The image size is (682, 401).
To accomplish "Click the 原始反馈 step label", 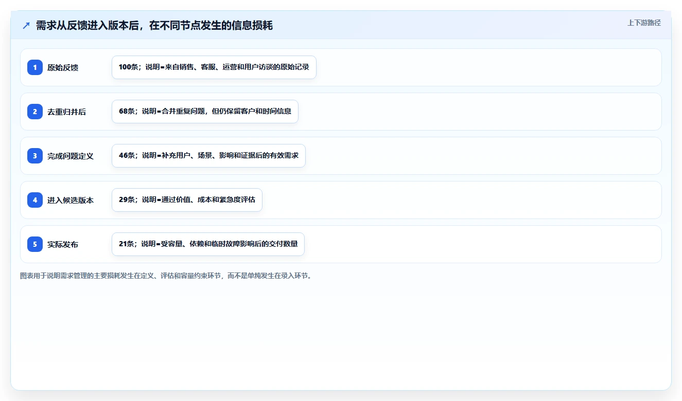I will pyautogui.click(x=63, y=67).
